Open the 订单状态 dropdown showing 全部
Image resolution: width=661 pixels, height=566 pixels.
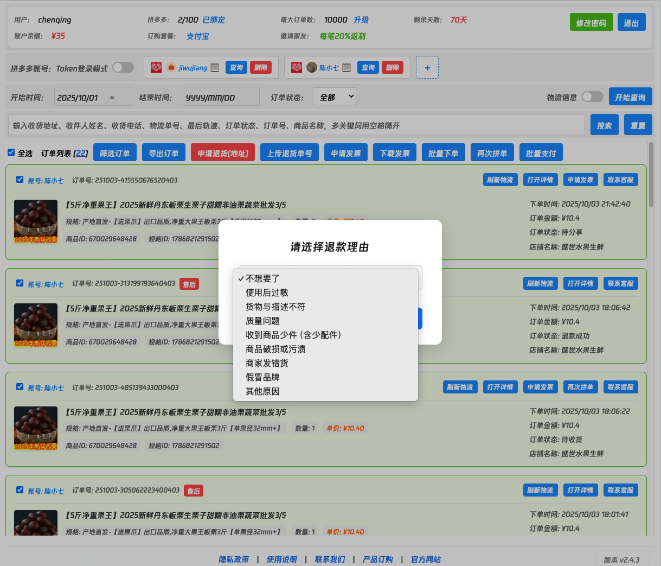(334, 97)
